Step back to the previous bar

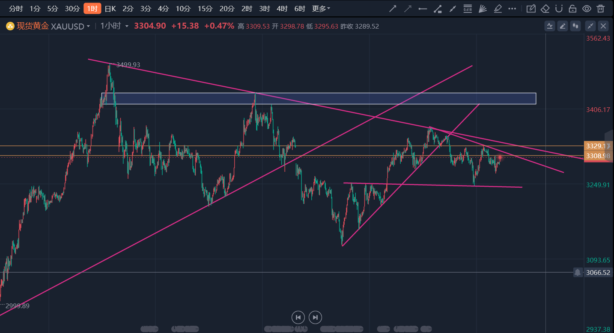tap(298, 317)
